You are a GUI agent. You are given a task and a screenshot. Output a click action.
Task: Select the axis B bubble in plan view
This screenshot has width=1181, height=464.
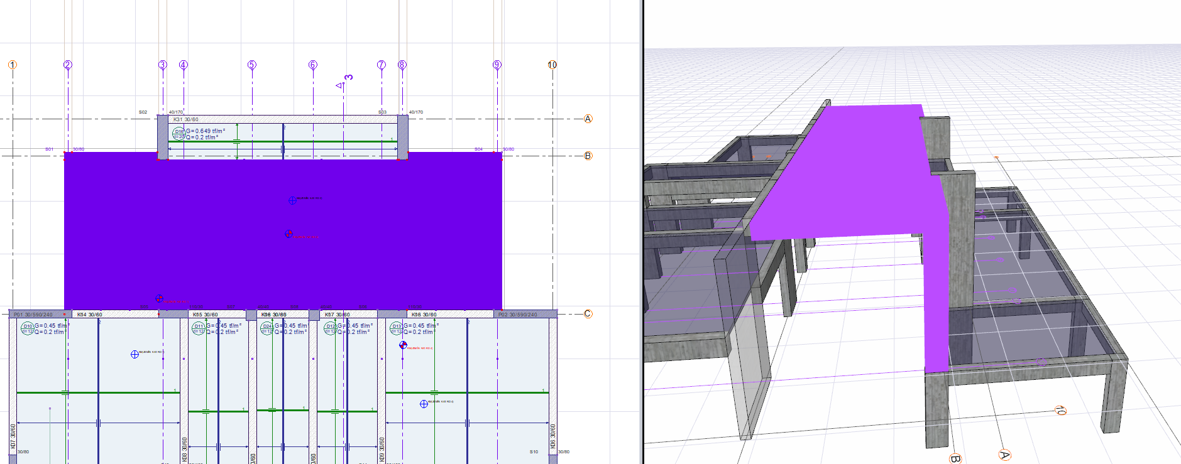point(588,156)
